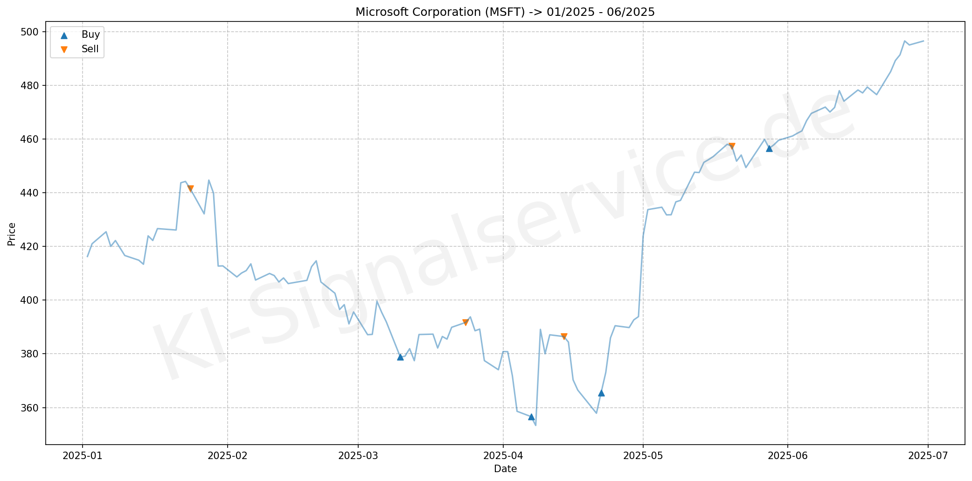Image resolution: width=972 pixels, height=481 pixels.
Task: Click the 2025-07 x-axis tick label
Action: click(928, 456)
